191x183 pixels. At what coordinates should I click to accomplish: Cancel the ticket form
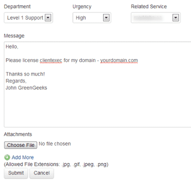[x=42, y=173]
